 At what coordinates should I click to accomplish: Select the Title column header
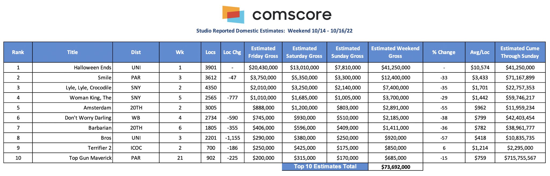(72, 52)
